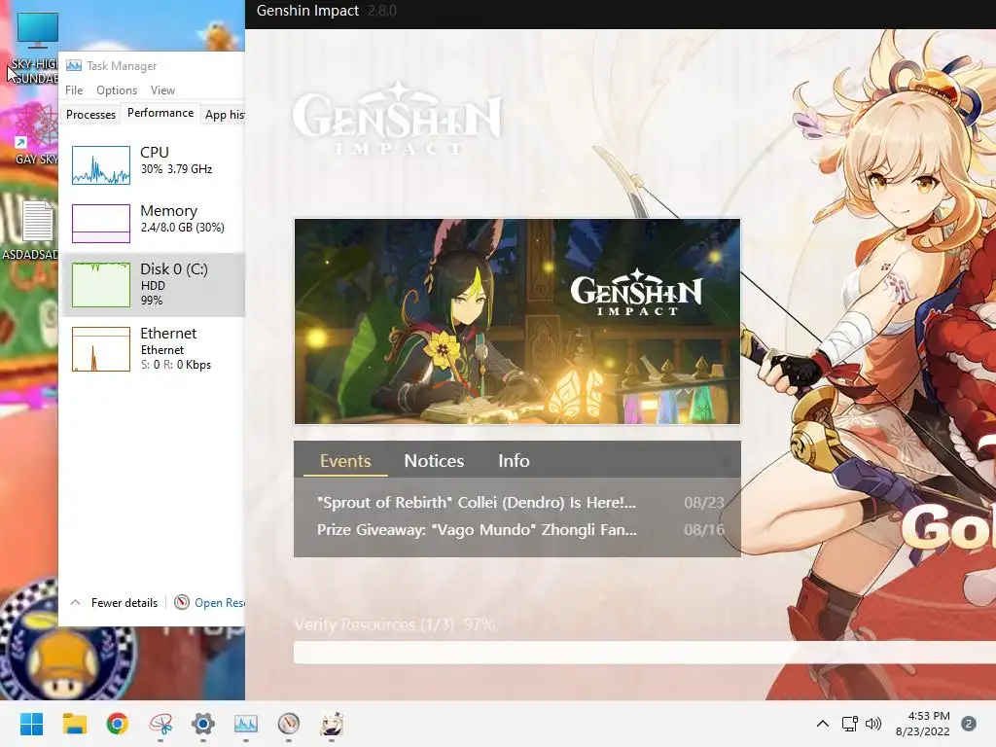Viewport: 996px width, 747px height.
Task: Select the GAY SKY desktop shortcut
Action: pyautogui.click(x=36, y=134)
